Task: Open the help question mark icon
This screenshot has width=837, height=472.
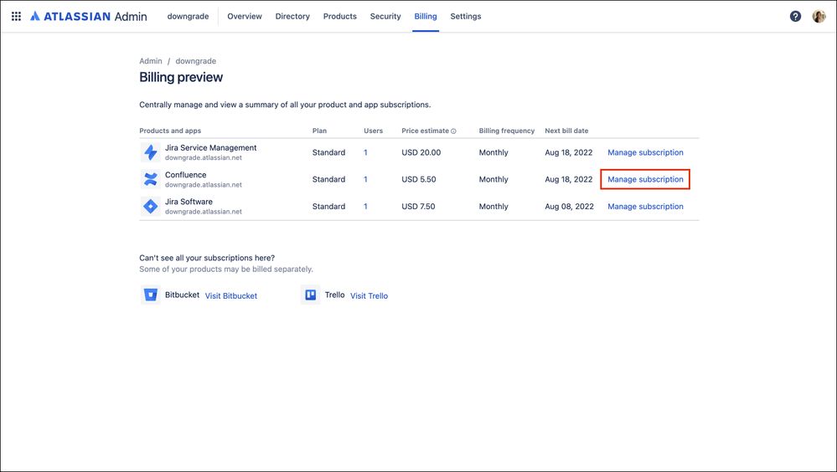Action: click(795, 17)
